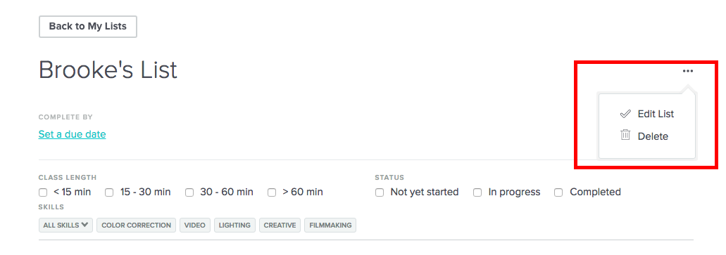Expand the All Skills dropdown
This screenshot has width=726, height=255.
[65, 225]
